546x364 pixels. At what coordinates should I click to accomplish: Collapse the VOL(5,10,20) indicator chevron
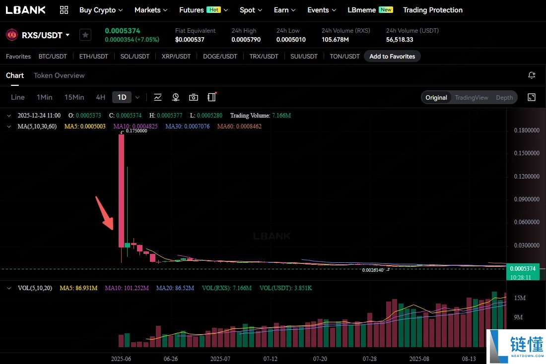[9, 288]
